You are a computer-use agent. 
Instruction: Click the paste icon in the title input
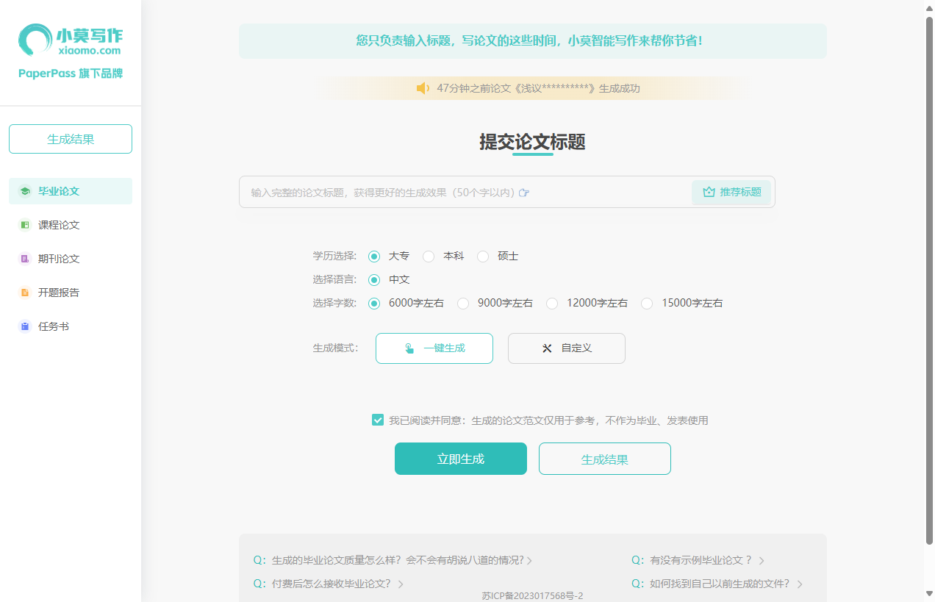pyautogui.click(x=523, y=192)
